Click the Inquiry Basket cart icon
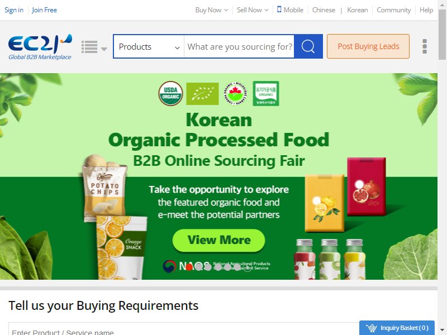Image resolution: width=447 pixels, height=335 pixels. 372,328
